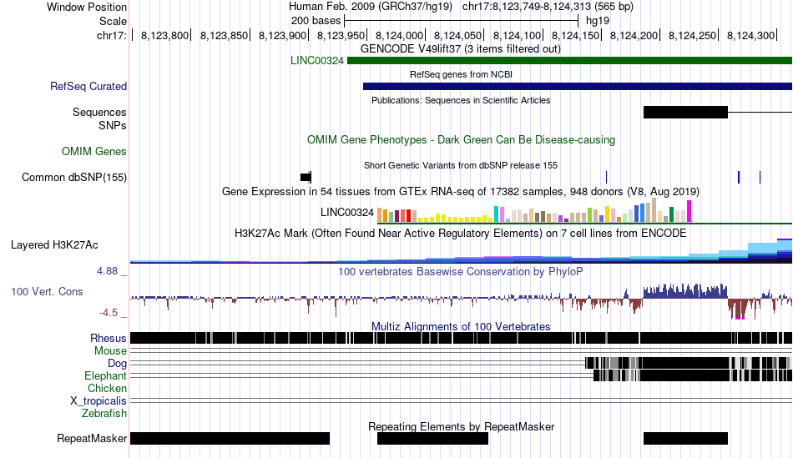Screen dimensions: 793x458
Task: Click the H3K27Ac Mark track title
Action: (461, 233)
